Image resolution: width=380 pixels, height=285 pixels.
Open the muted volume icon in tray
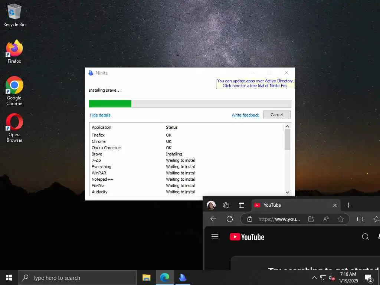pos(332,278)
